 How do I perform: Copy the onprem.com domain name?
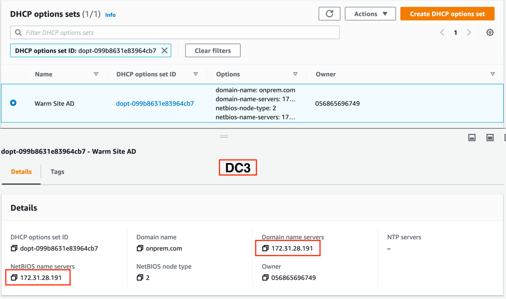(140, 248)
